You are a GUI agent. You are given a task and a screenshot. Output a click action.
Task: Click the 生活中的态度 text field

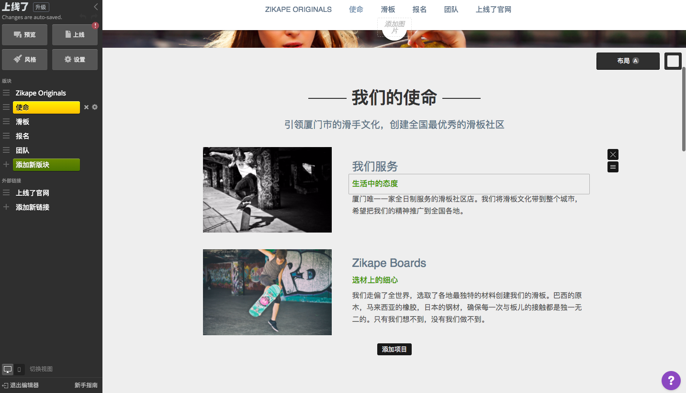[469, 184]
